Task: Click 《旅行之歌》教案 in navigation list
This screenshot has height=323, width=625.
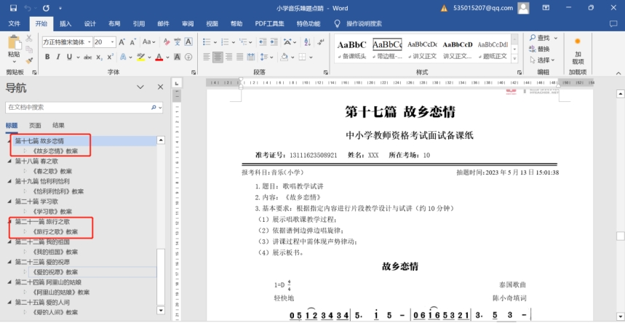Action: (x=55, y=231)
